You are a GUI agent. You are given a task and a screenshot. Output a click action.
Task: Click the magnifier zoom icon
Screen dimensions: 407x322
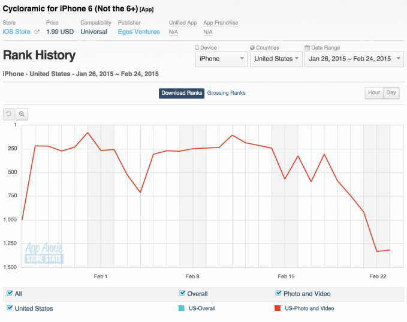pos(22,113)
